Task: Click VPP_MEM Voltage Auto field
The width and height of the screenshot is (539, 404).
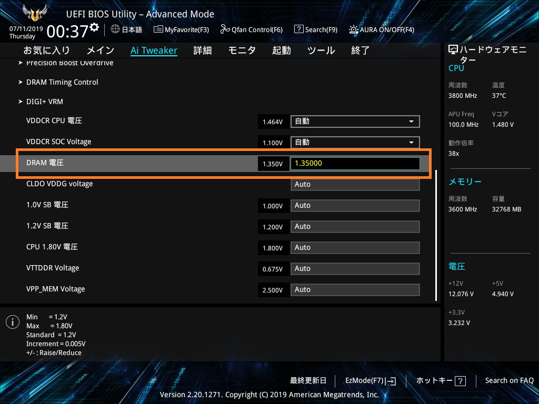Action: (x=355, y=290)
